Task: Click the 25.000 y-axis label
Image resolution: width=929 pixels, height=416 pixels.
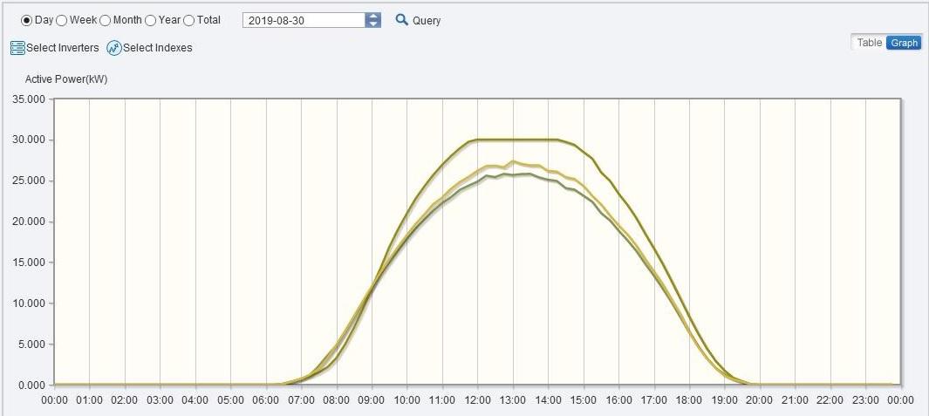Action: coord(29,181)
